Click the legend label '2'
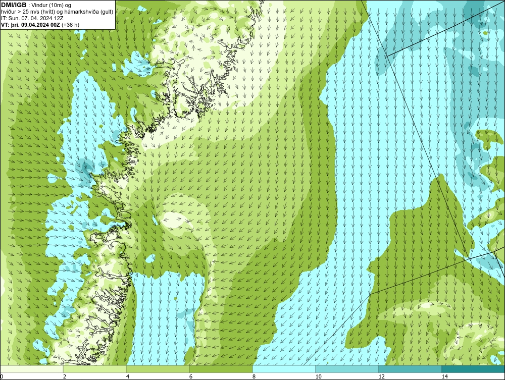 coord(65,376)
